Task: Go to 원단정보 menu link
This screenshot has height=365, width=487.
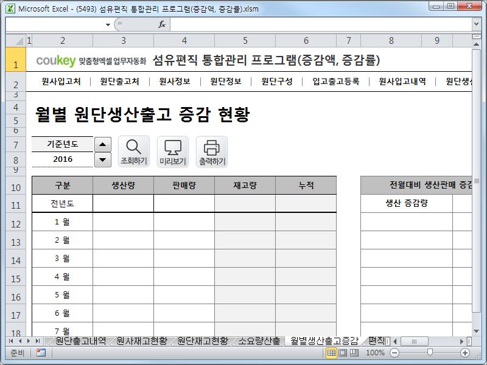Action: tap(226, 82)
